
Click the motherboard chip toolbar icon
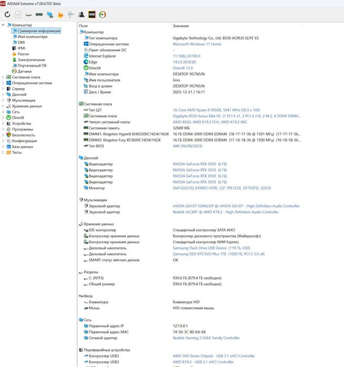[28, 15]
